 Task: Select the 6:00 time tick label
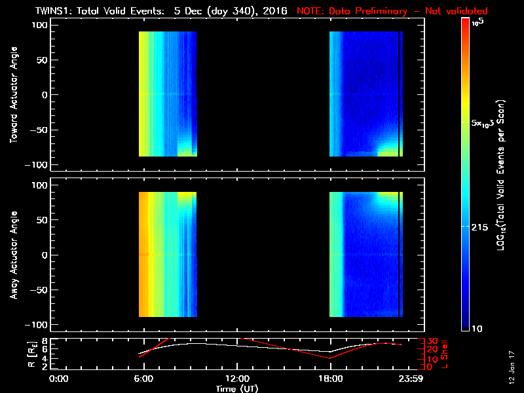143,379
